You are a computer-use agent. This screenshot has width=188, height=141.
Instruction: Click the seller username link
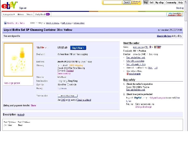tap(138, 47)
